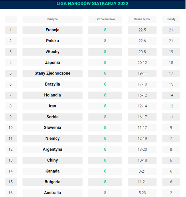Click Australia's set balance 5-23
This screenshot has height=197, width=186.
[142, 193]
